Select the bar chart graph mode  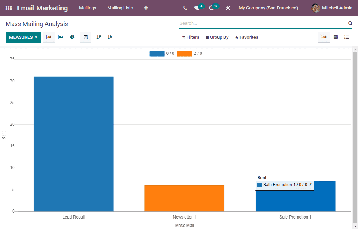pos(49,37)
